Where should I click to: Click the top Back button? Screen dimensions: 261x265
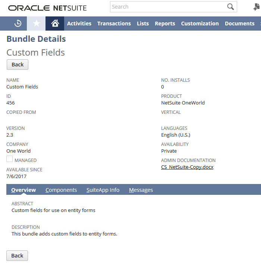pos(18,65)
